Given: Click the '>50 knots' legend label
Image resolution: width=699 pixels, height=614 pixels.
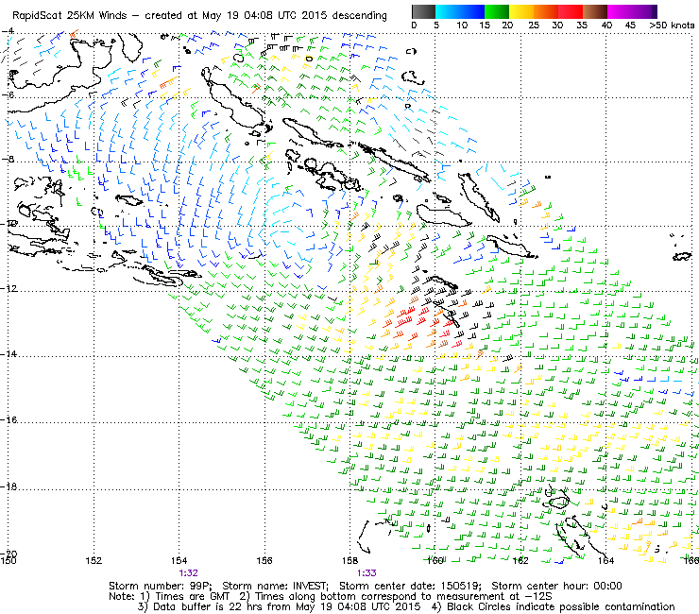Looking at the screenshot, I should [x=672, y=25].
